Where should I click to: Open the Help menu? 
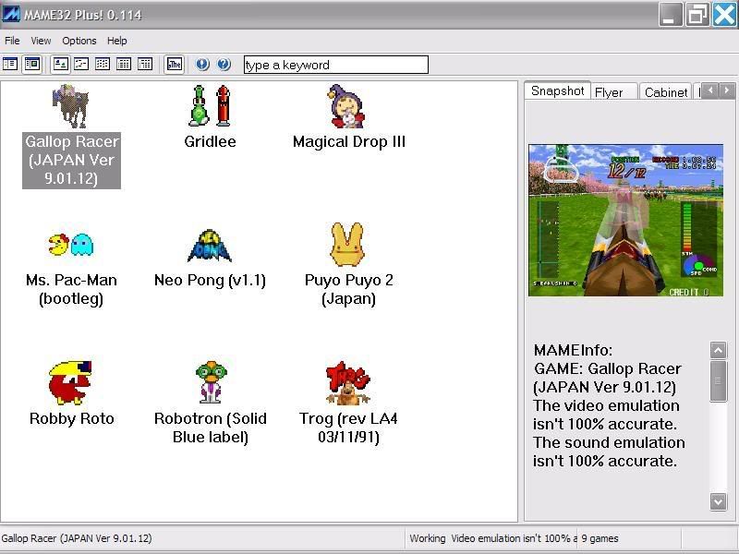coord(117,41)
